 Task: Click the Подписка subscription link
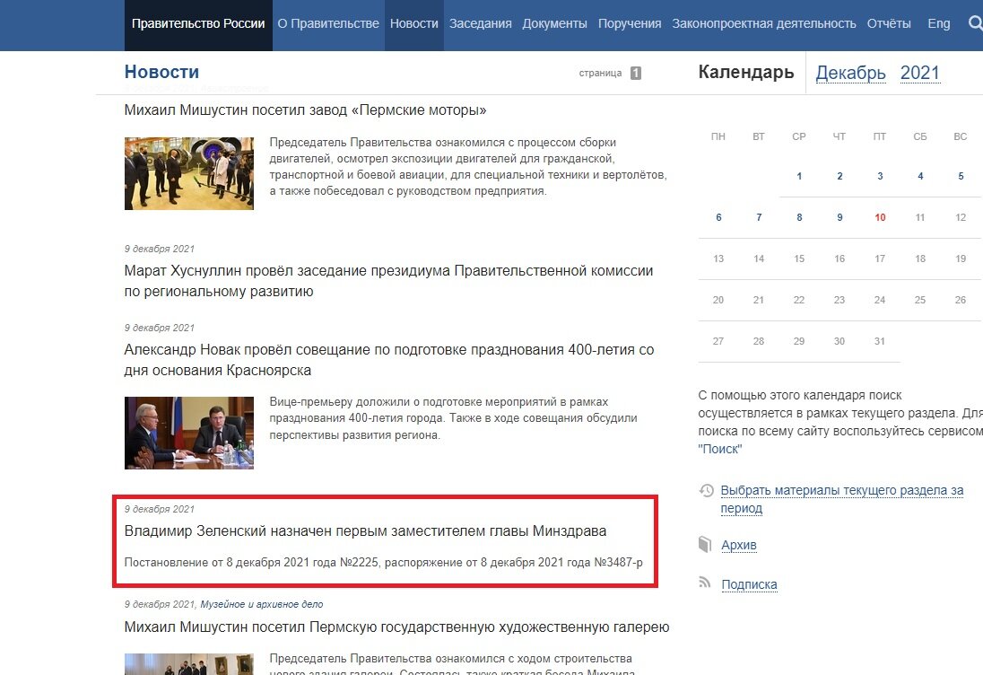[x=750, y=583]
